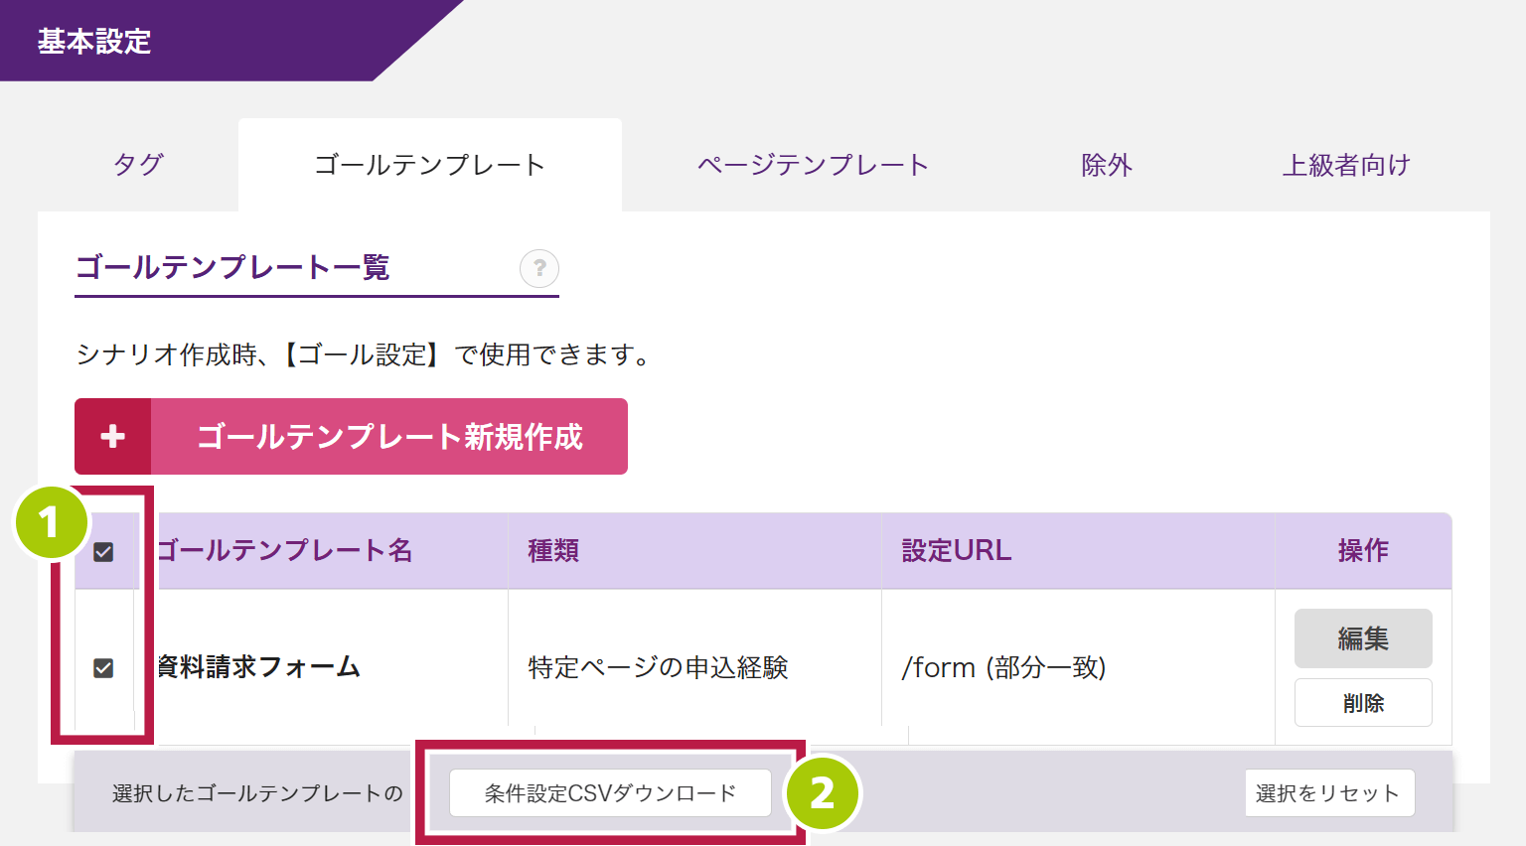1526x846 pixels.
Task: Click the 設定URL column header
Action: tap(956, 551)
